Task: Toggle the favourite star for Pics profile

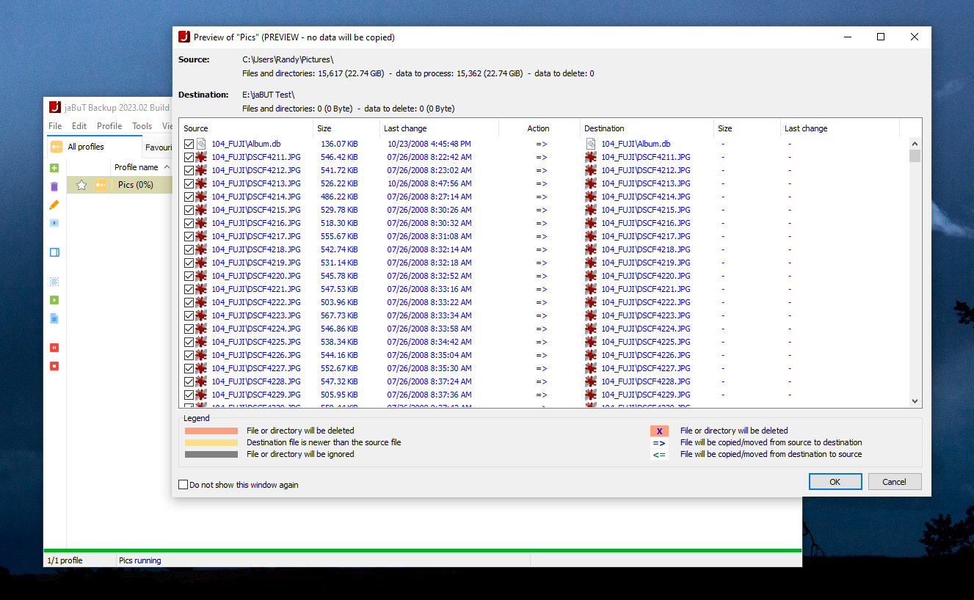Action: click(x=81, y=185)
